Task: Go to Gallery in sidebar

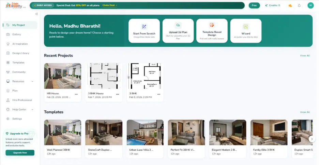Action: tap(20, 35)
